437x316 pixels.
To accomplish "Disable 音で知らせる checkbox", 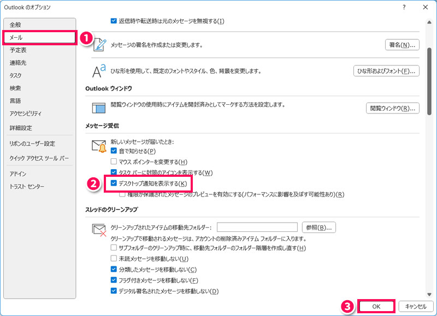I will [114, 151].
